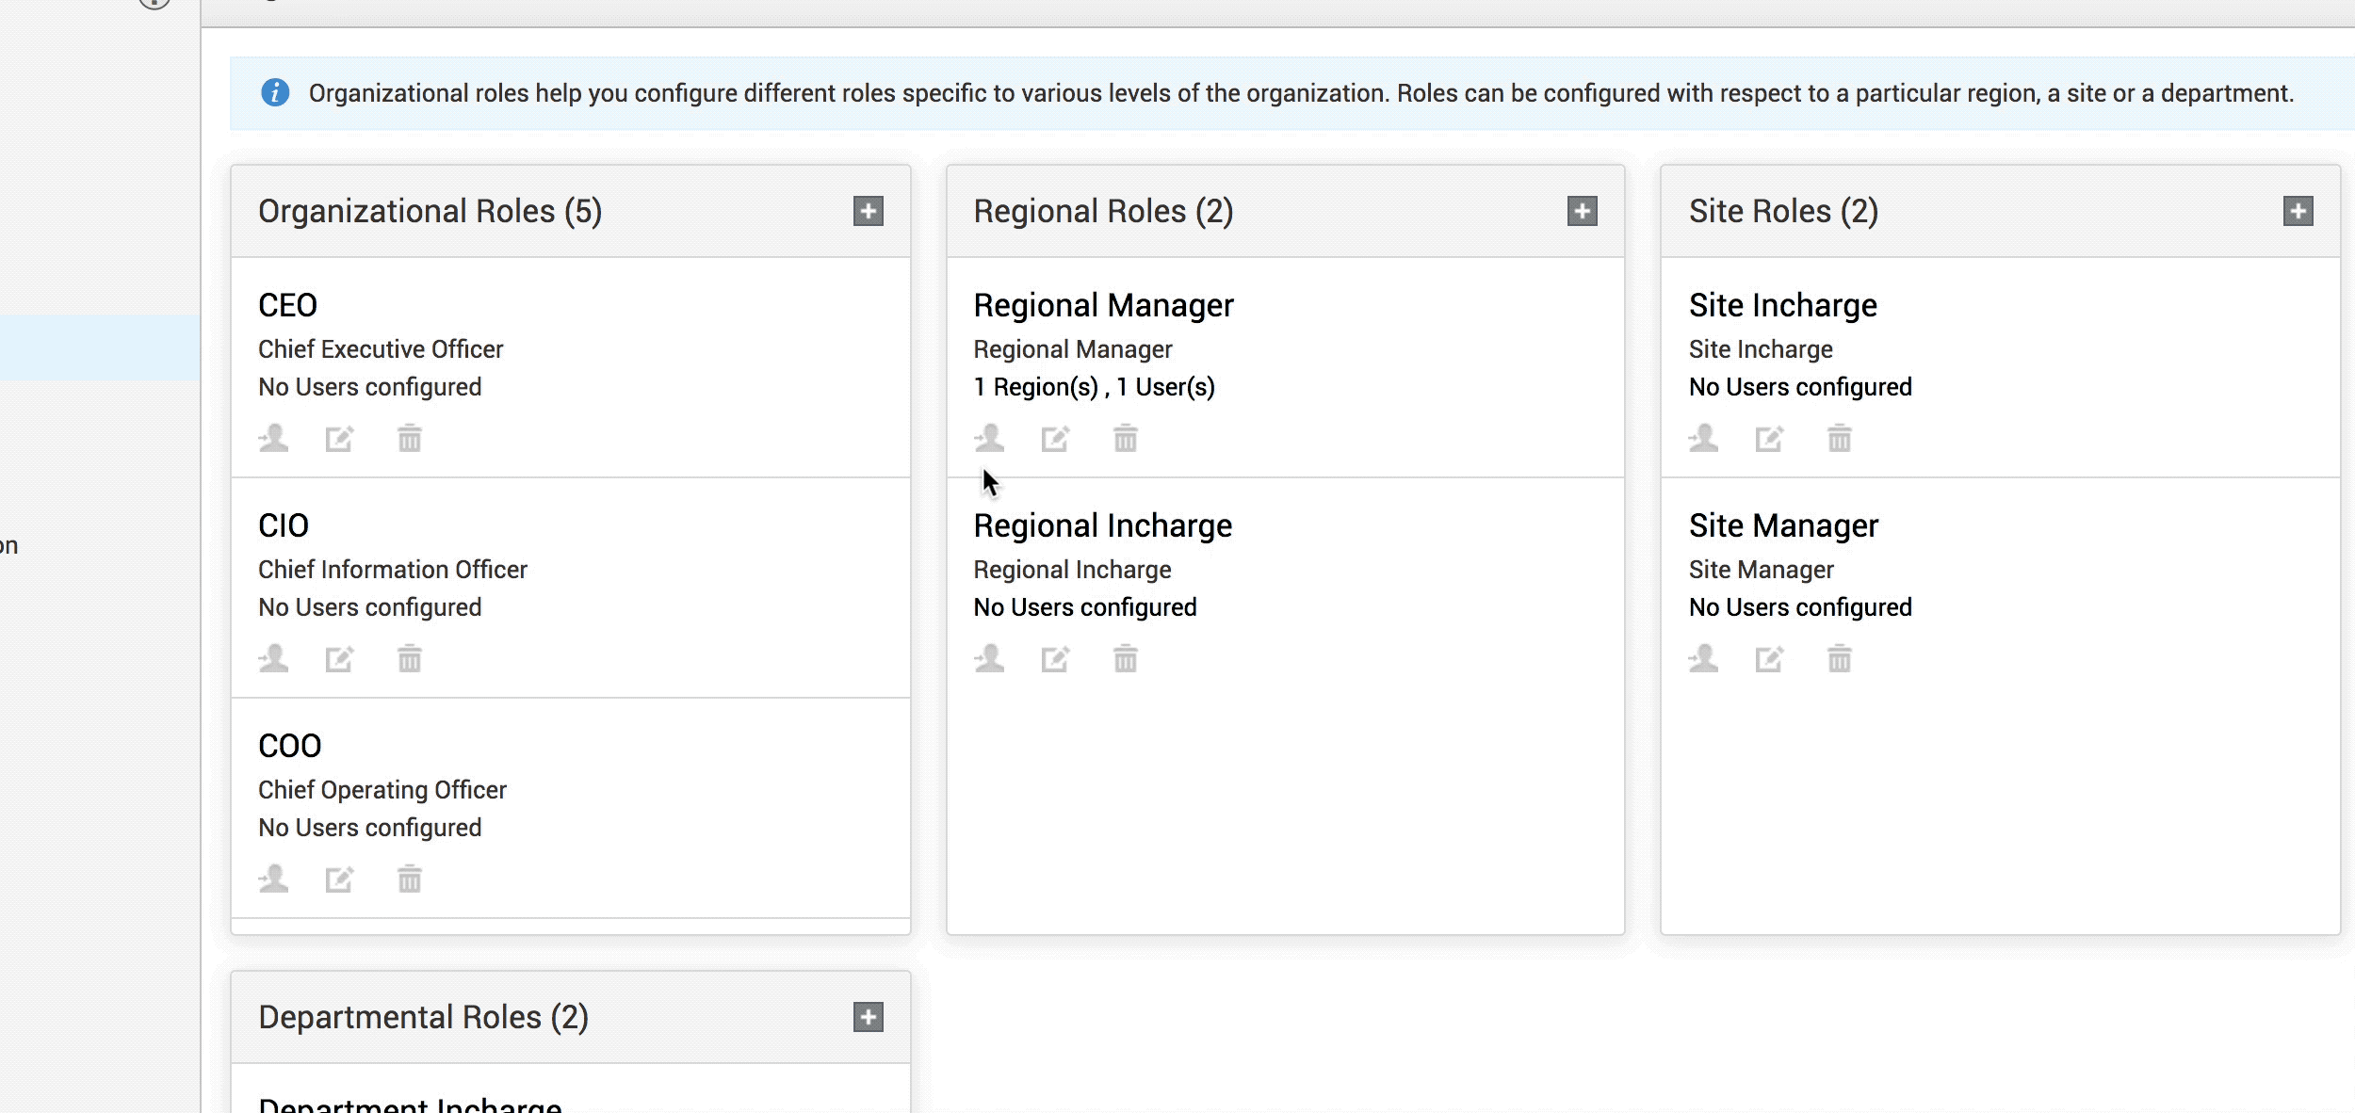Delete the Regional Manager role

click(1125, 439)
